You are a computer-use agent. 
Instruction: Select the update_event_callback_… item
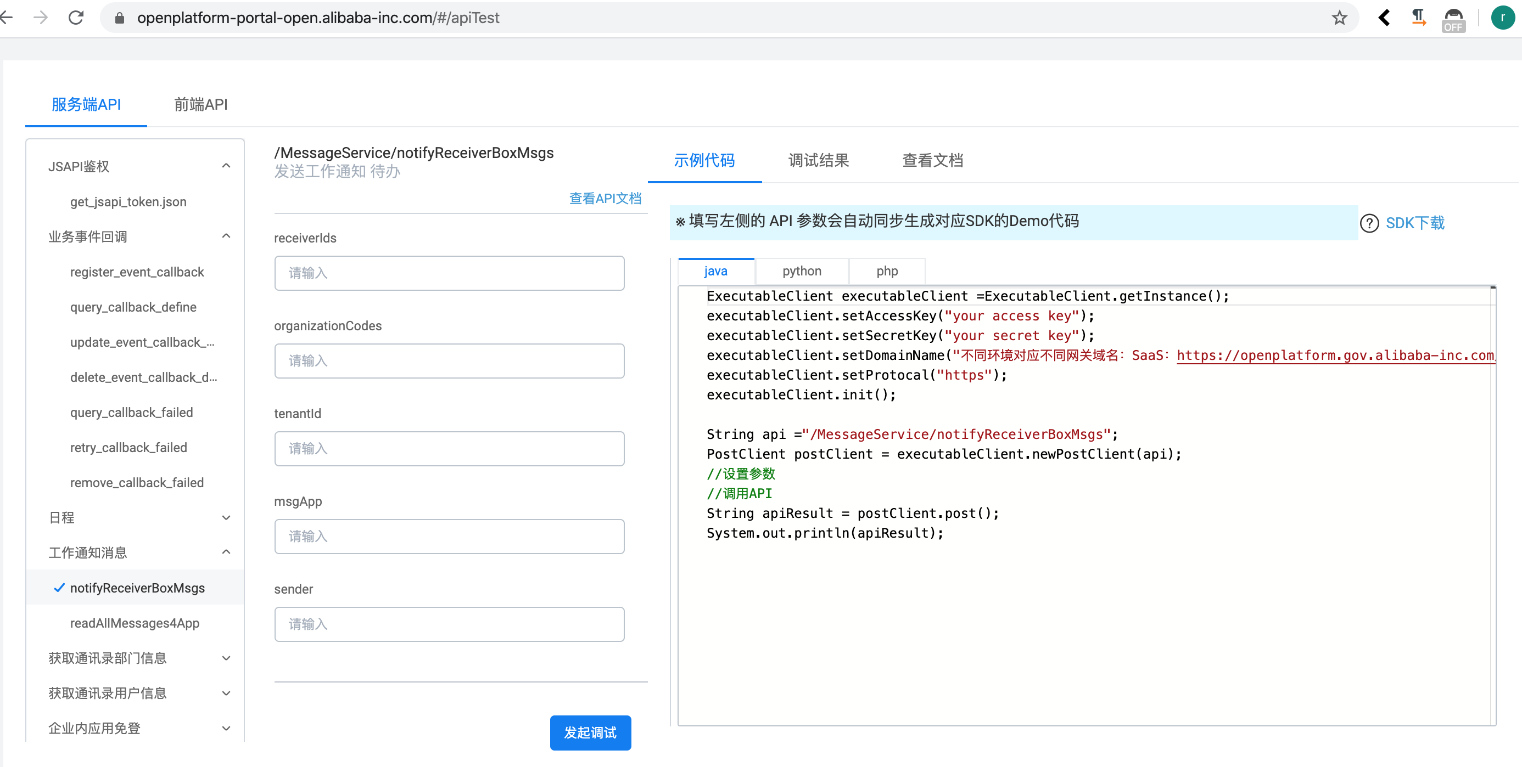[x=142, y=342]
